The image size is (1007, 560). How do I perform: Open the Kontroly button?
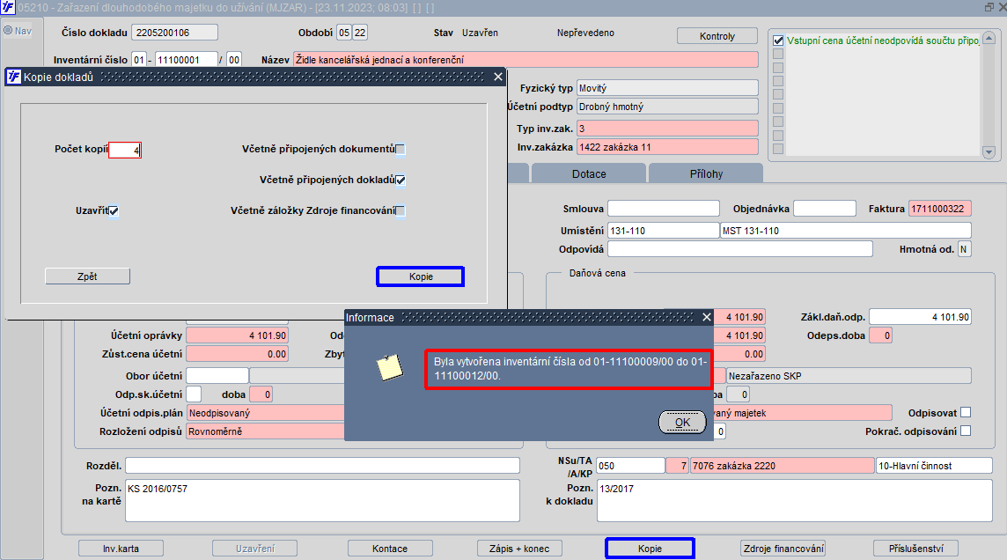tap(717, 36)
